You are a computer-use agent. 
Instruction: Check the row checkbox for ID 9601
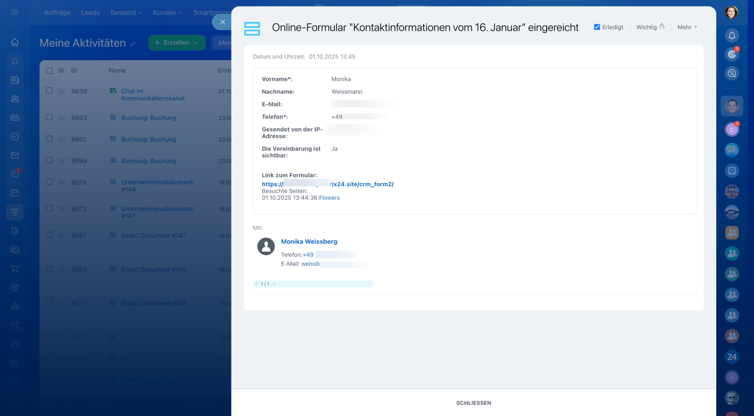pos(49,139)
